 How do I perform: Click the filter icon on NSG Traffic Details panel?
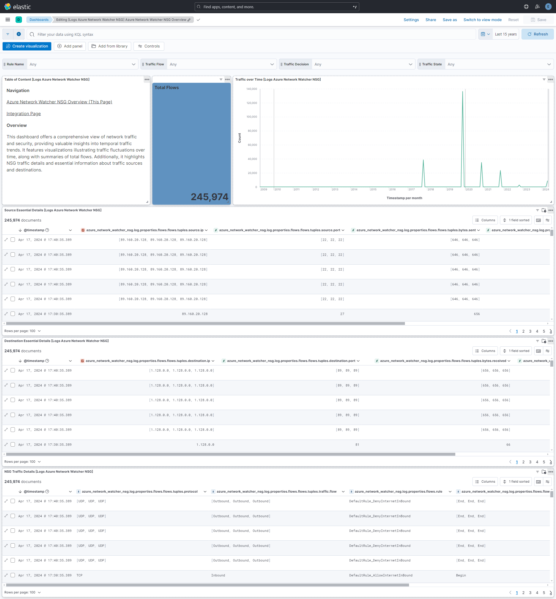537,472
